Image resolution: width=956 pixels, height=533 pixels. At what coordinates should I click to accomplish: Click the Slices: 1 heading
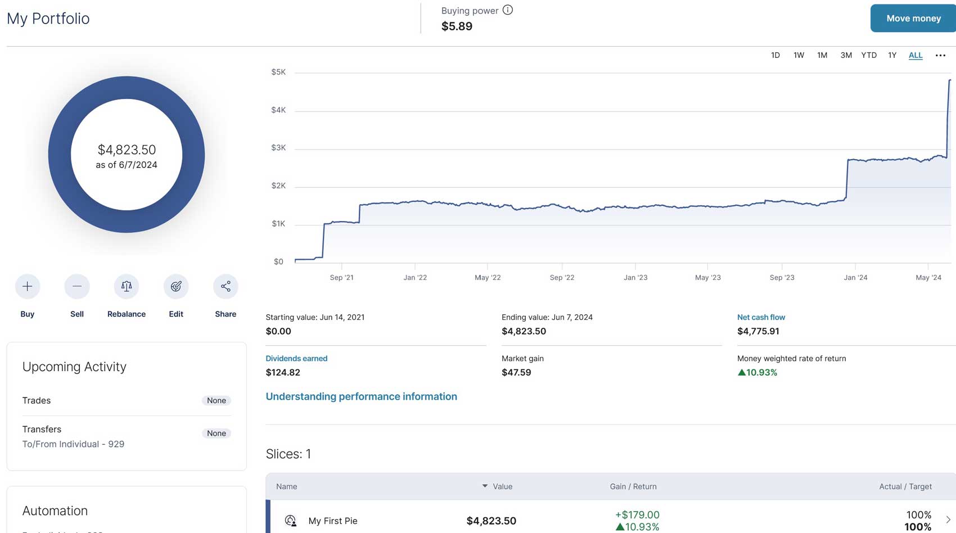tap(288, 454)
